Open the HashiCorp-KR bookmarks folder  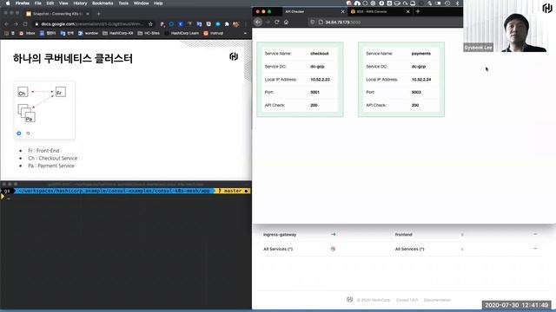[x=118, y=33]
